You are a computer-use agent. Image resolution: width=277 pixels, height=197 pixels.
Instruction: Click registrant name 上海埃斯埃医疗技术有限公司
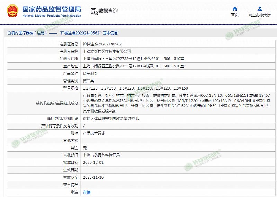tap(107, 51)
